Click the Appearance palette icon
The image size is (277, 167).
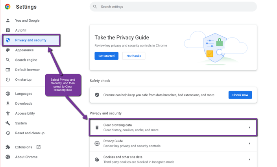[8, 50]
